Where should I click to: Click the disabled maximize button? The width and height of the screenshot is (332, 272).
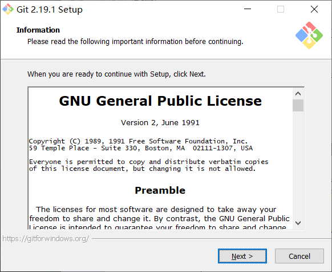pos(281,9)
